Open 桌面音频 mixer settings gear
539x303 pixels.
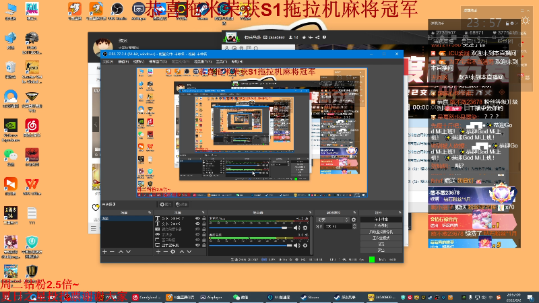(x=305, y=245)
